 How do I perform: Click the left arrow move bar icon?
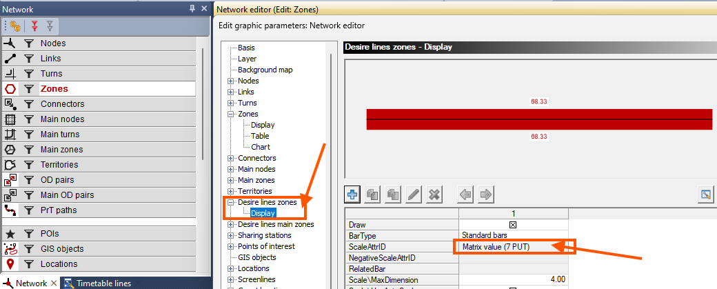pos(465,195)
